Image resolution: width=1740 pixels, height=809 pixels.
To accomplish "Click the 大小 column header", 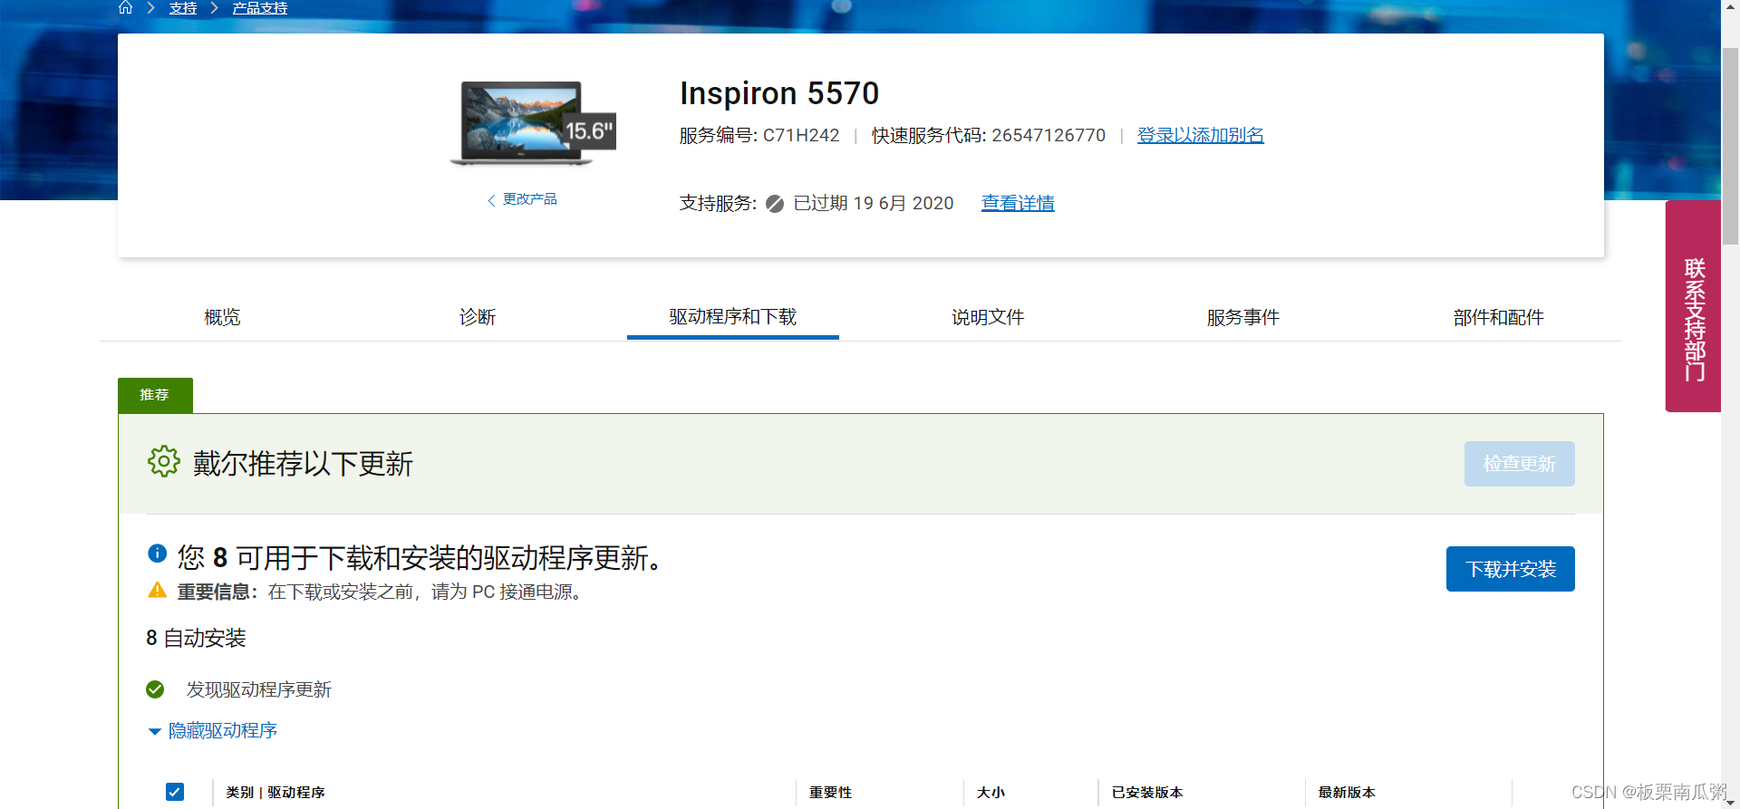I will [x=991, y=793].
